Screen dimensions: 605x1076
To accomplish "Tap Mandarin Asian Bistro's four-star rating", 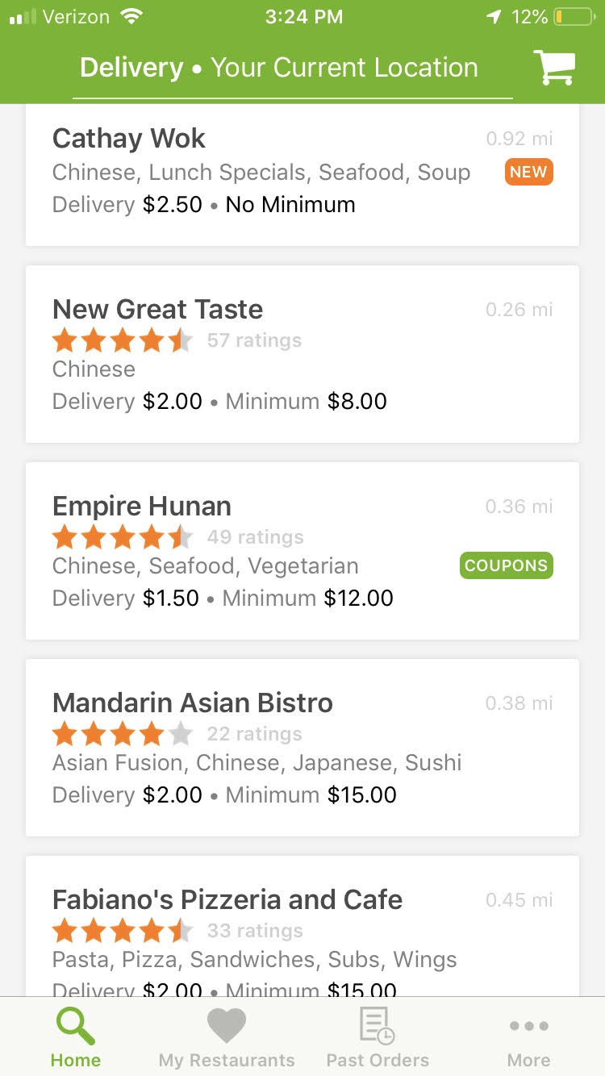I will click(x=123, y=734).
